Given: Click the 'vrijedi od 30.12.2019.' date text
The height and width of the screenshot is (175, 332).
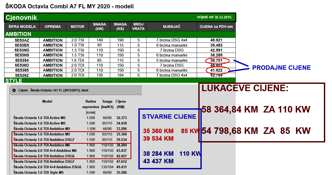Looking at the screenshot, I should tap(215, 17).
